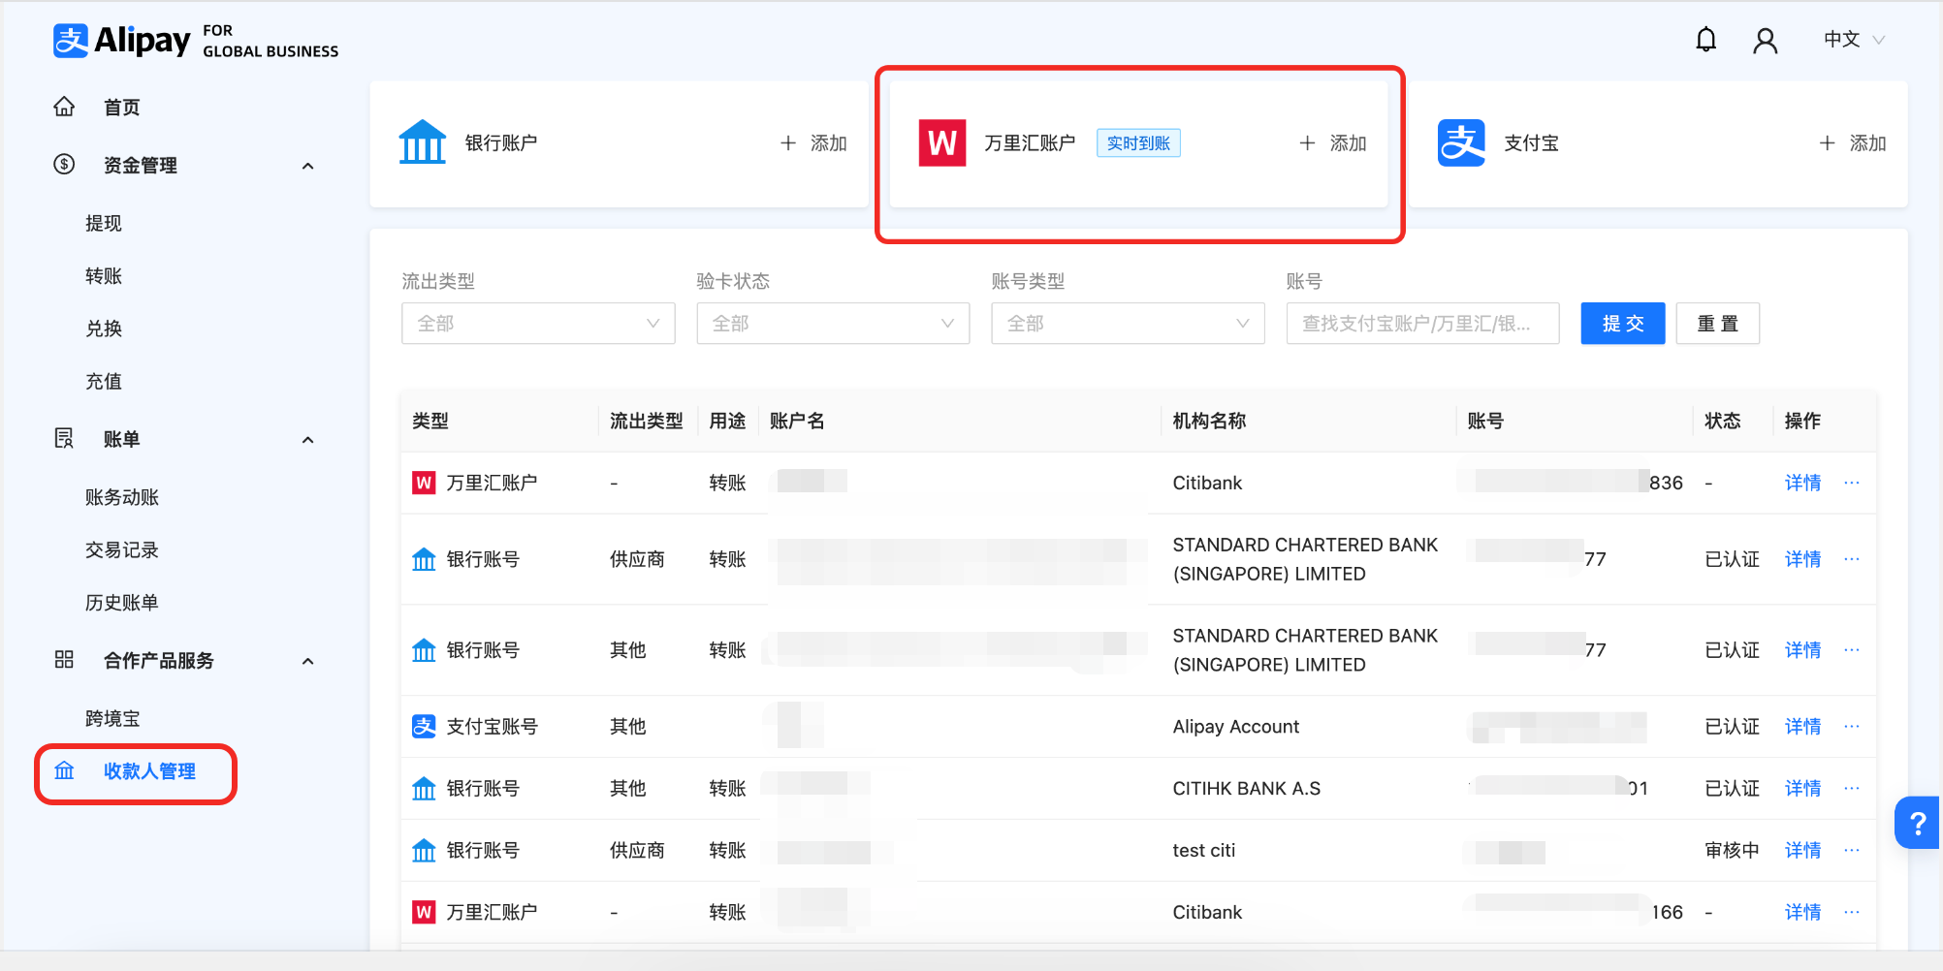This screenshot has height=971, width=1943.
Task: Open the 验卡状态 filter dropdown
Action: pyautogui.click(x=833, y=324)
